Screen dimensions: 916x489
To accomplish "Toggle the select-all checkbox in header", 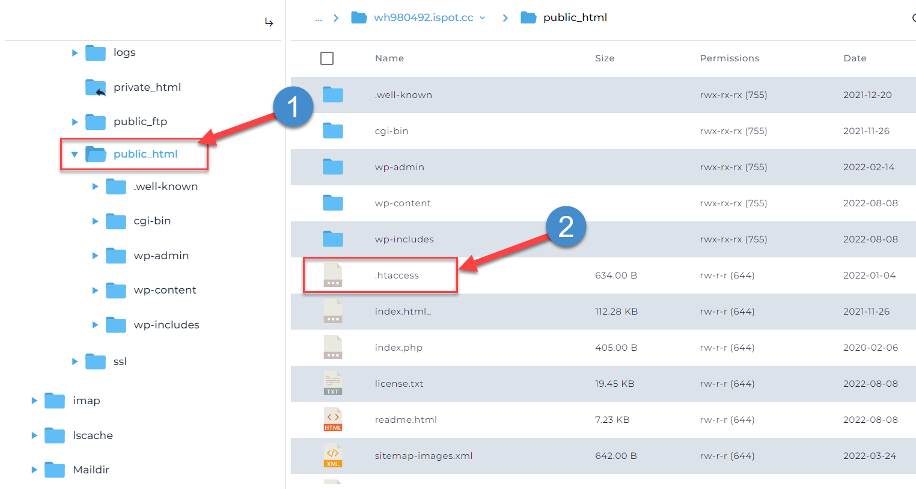I will point(327,58).
